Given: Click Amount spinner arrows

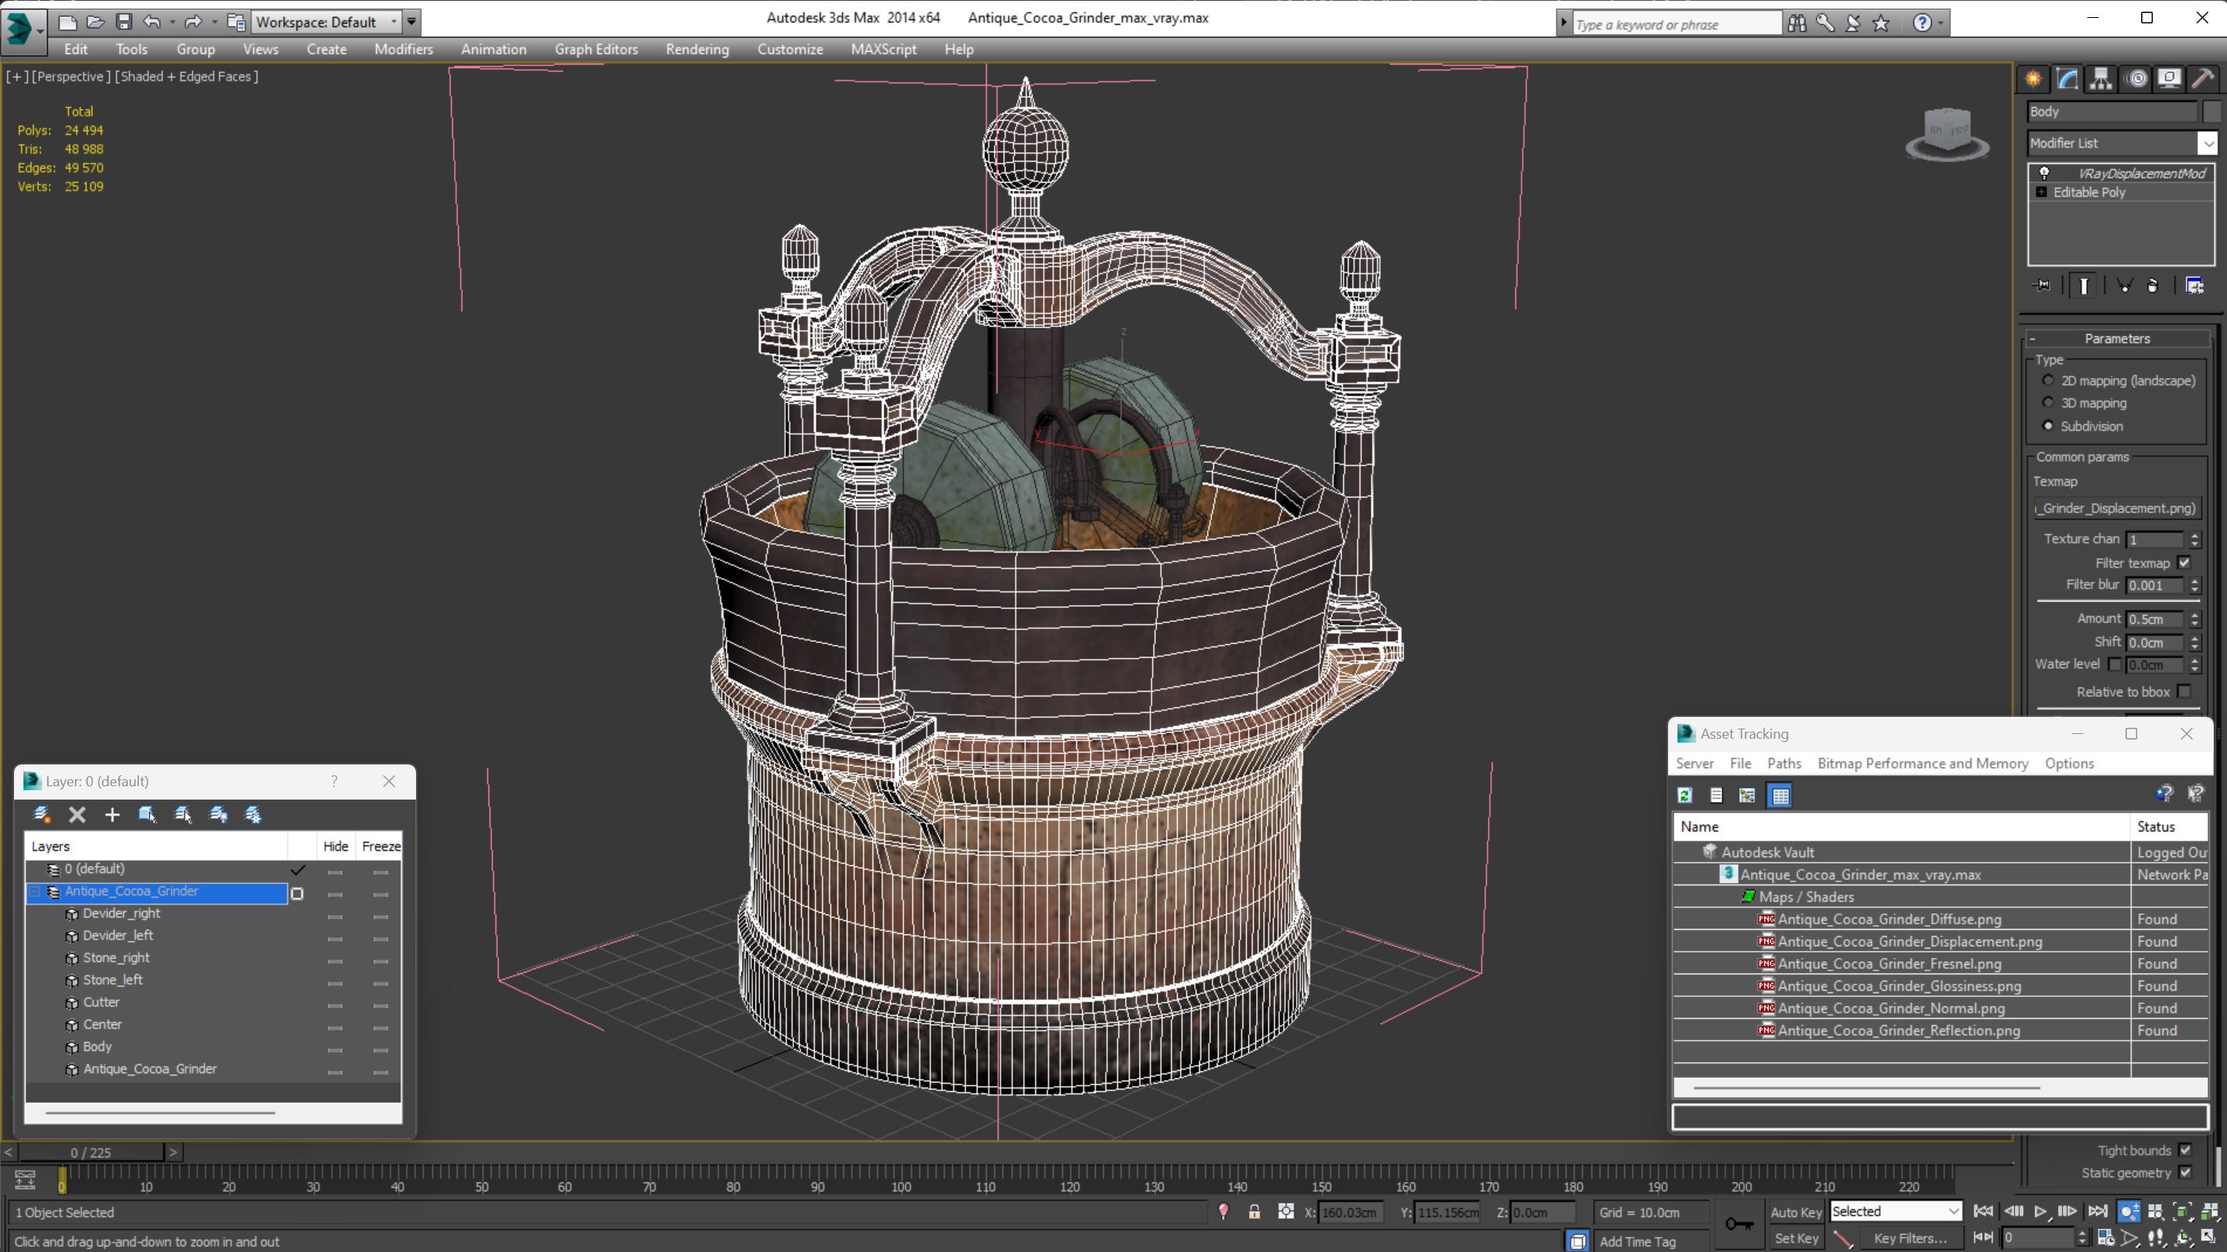Looking at the screenshot, I should [2194, 619].
